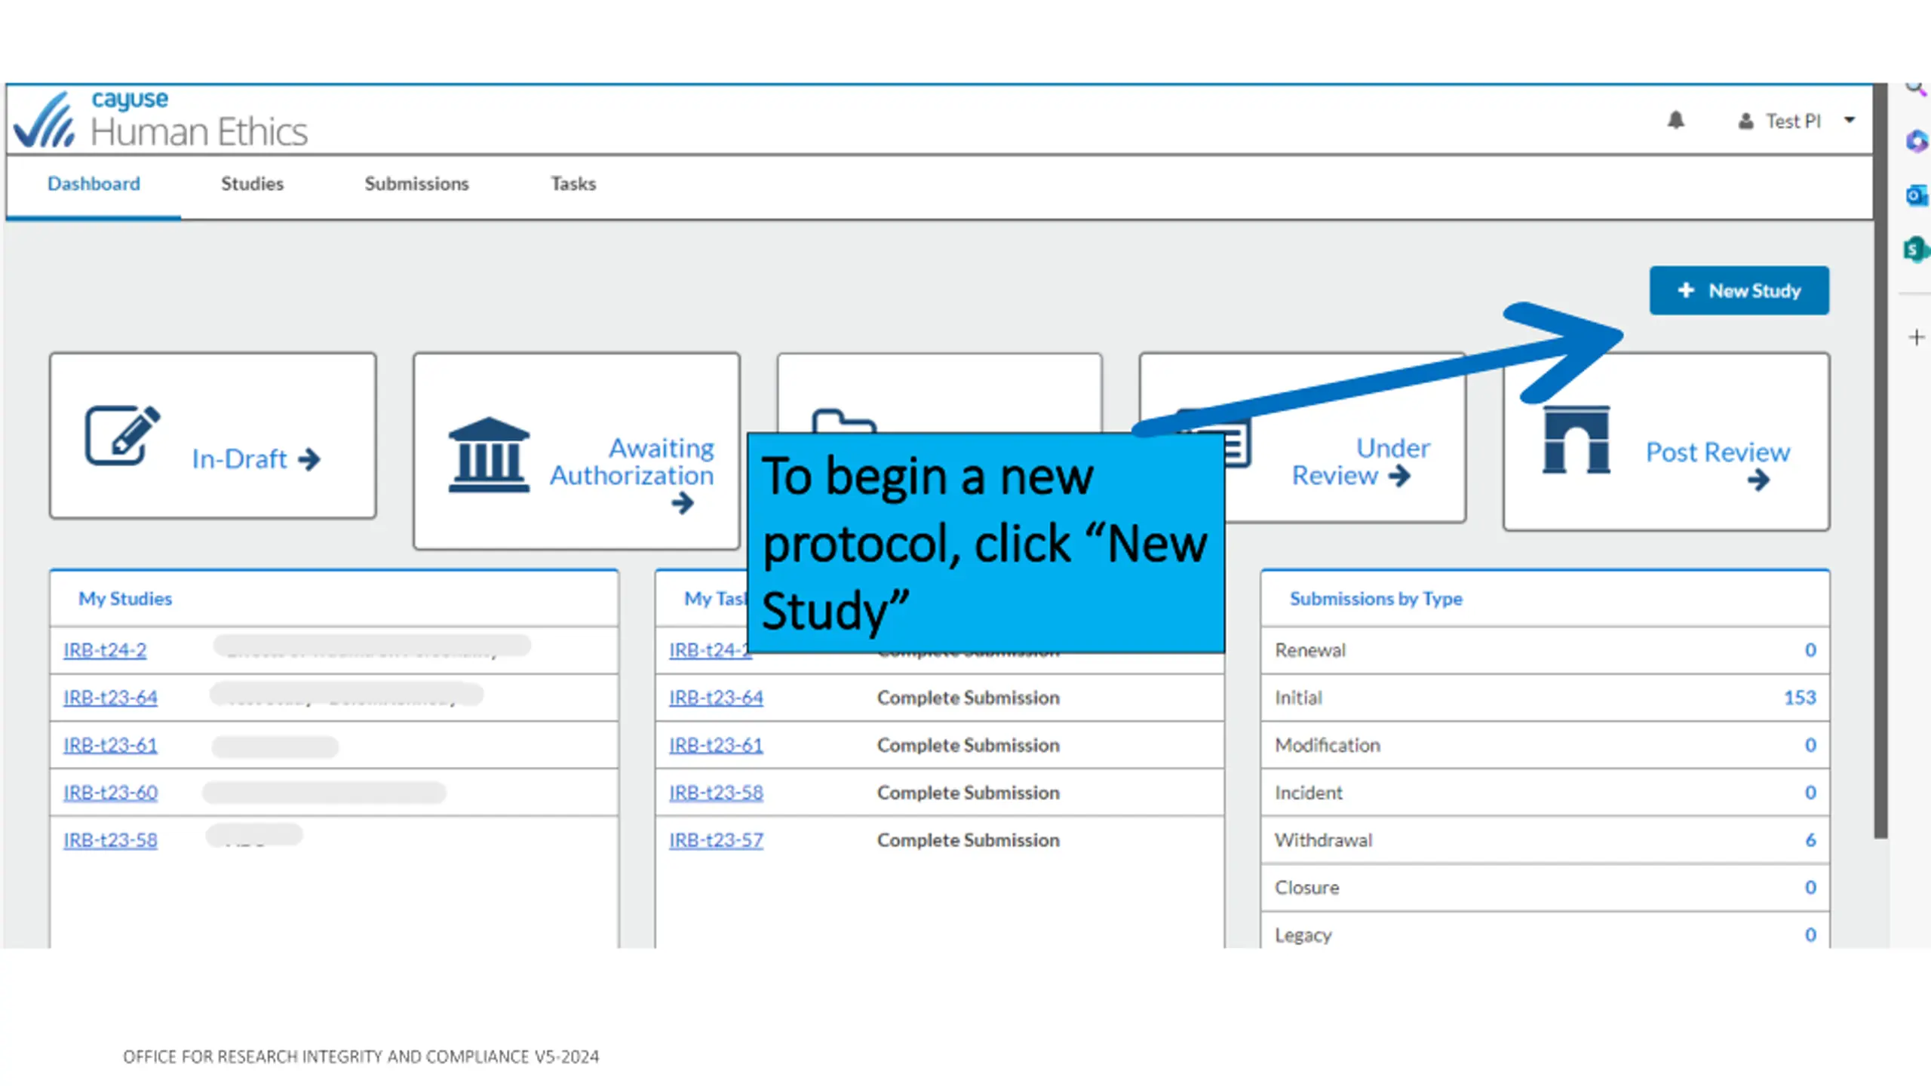This screenshot has height=1086, width=1931.
Task: Click the browser vertical scrollbar
Action: tap(1880, 460)
